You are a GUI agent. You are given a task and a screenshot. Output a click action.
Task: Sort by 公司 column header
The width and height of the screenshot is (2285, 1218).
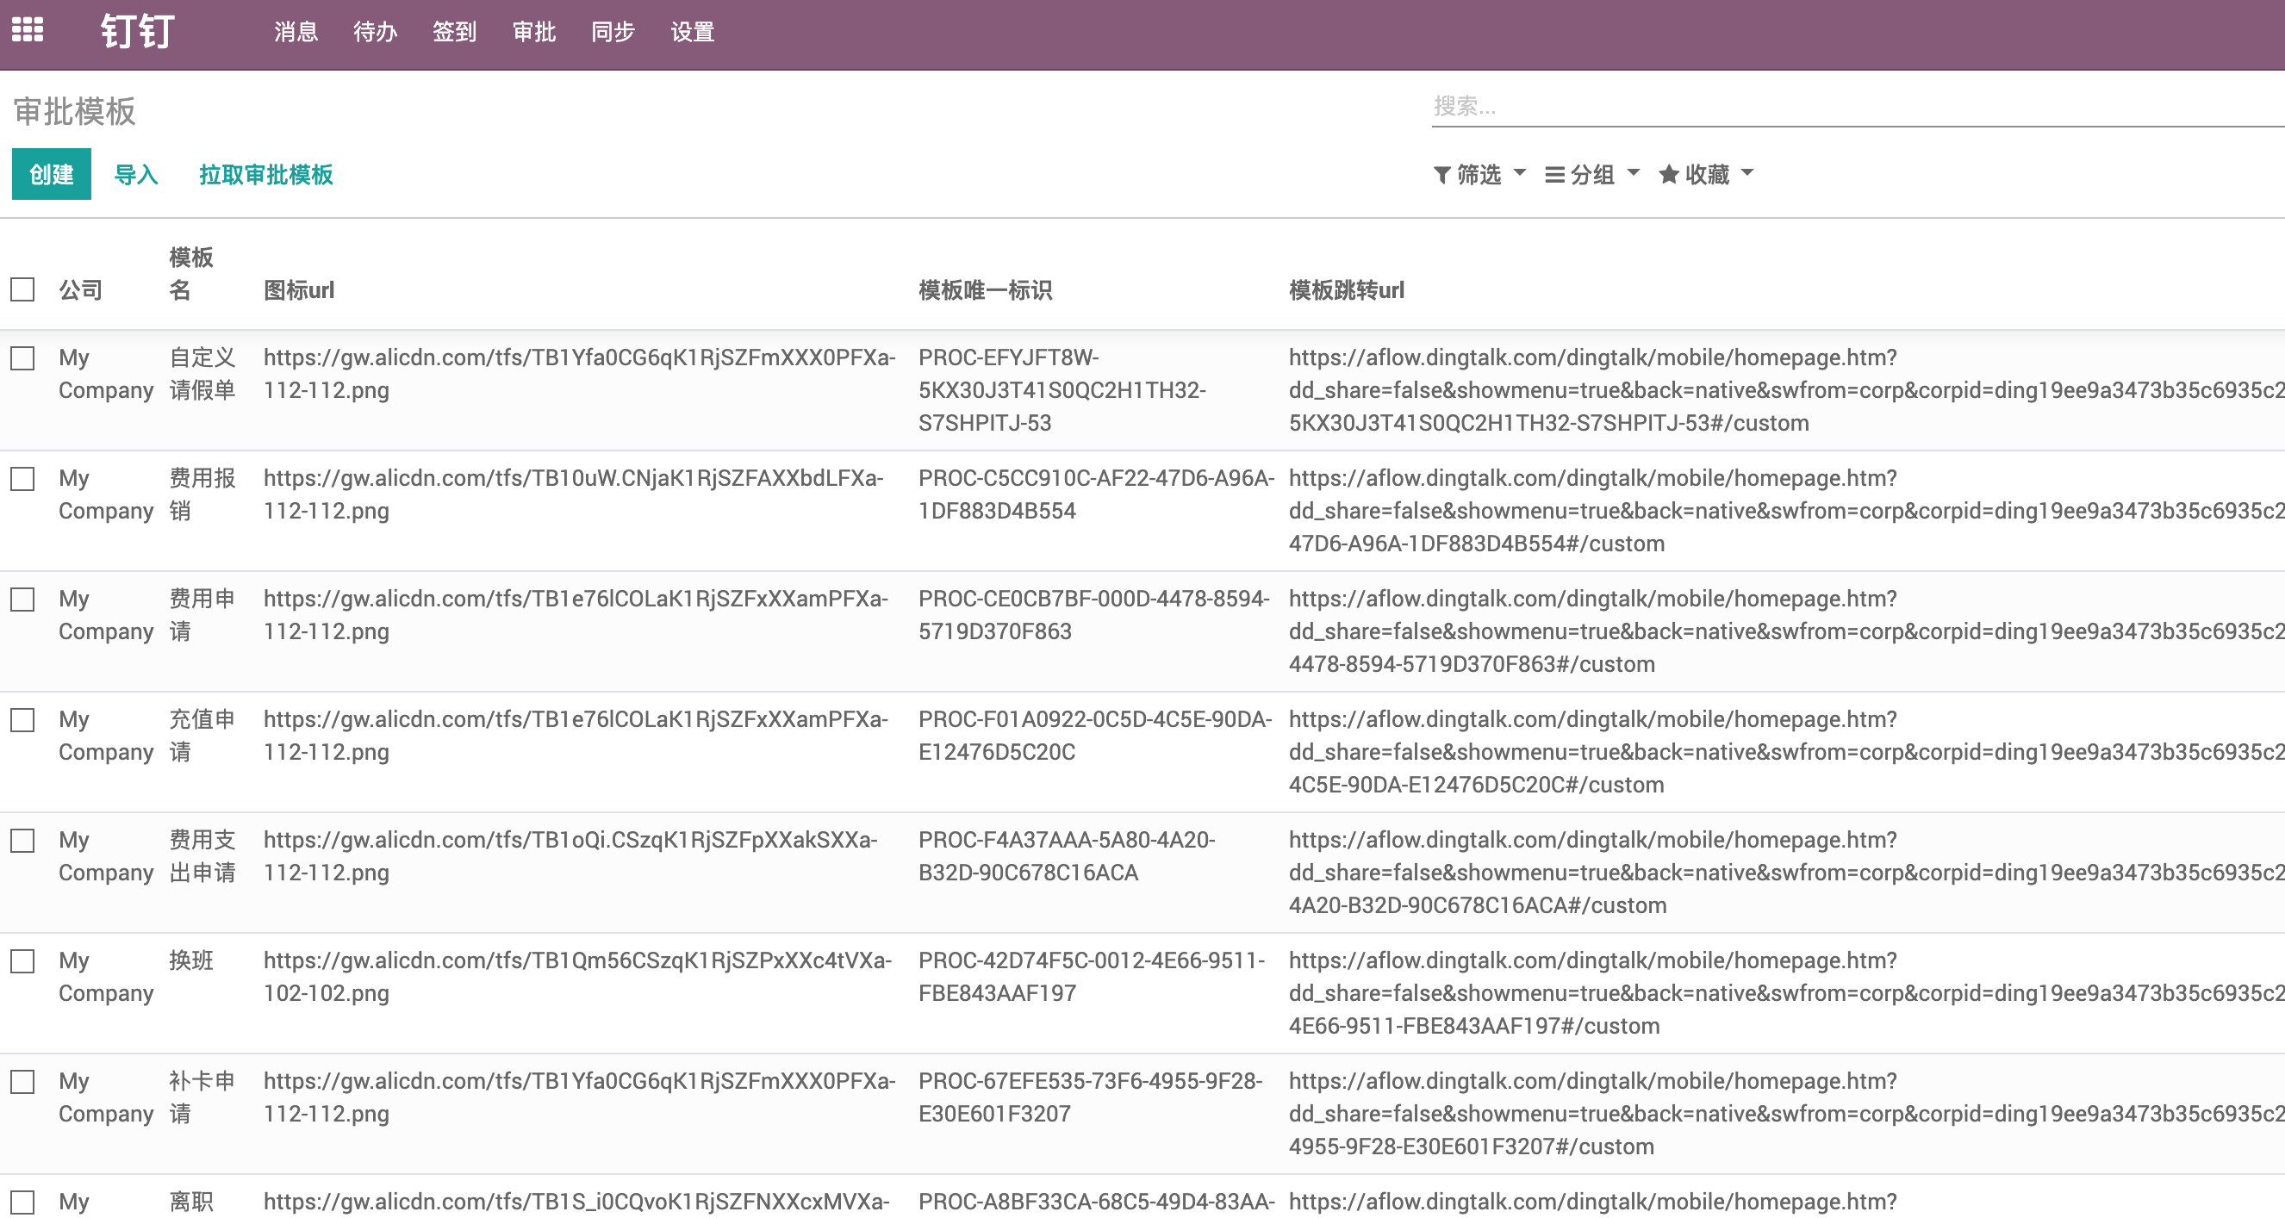[x=81, y=289]
